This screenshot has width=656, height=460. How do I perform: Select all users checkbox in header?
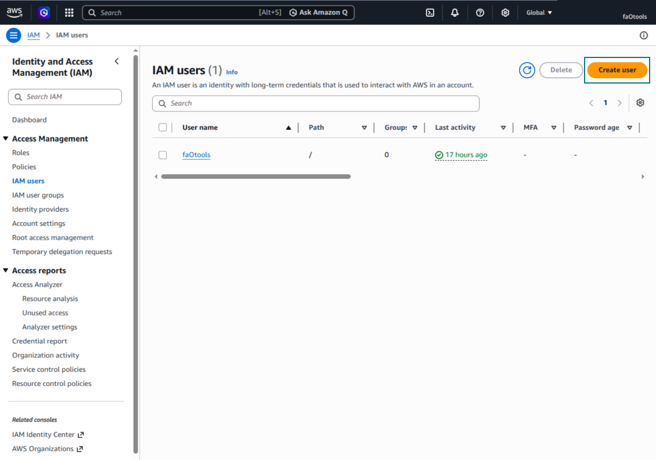click(163, 128)
